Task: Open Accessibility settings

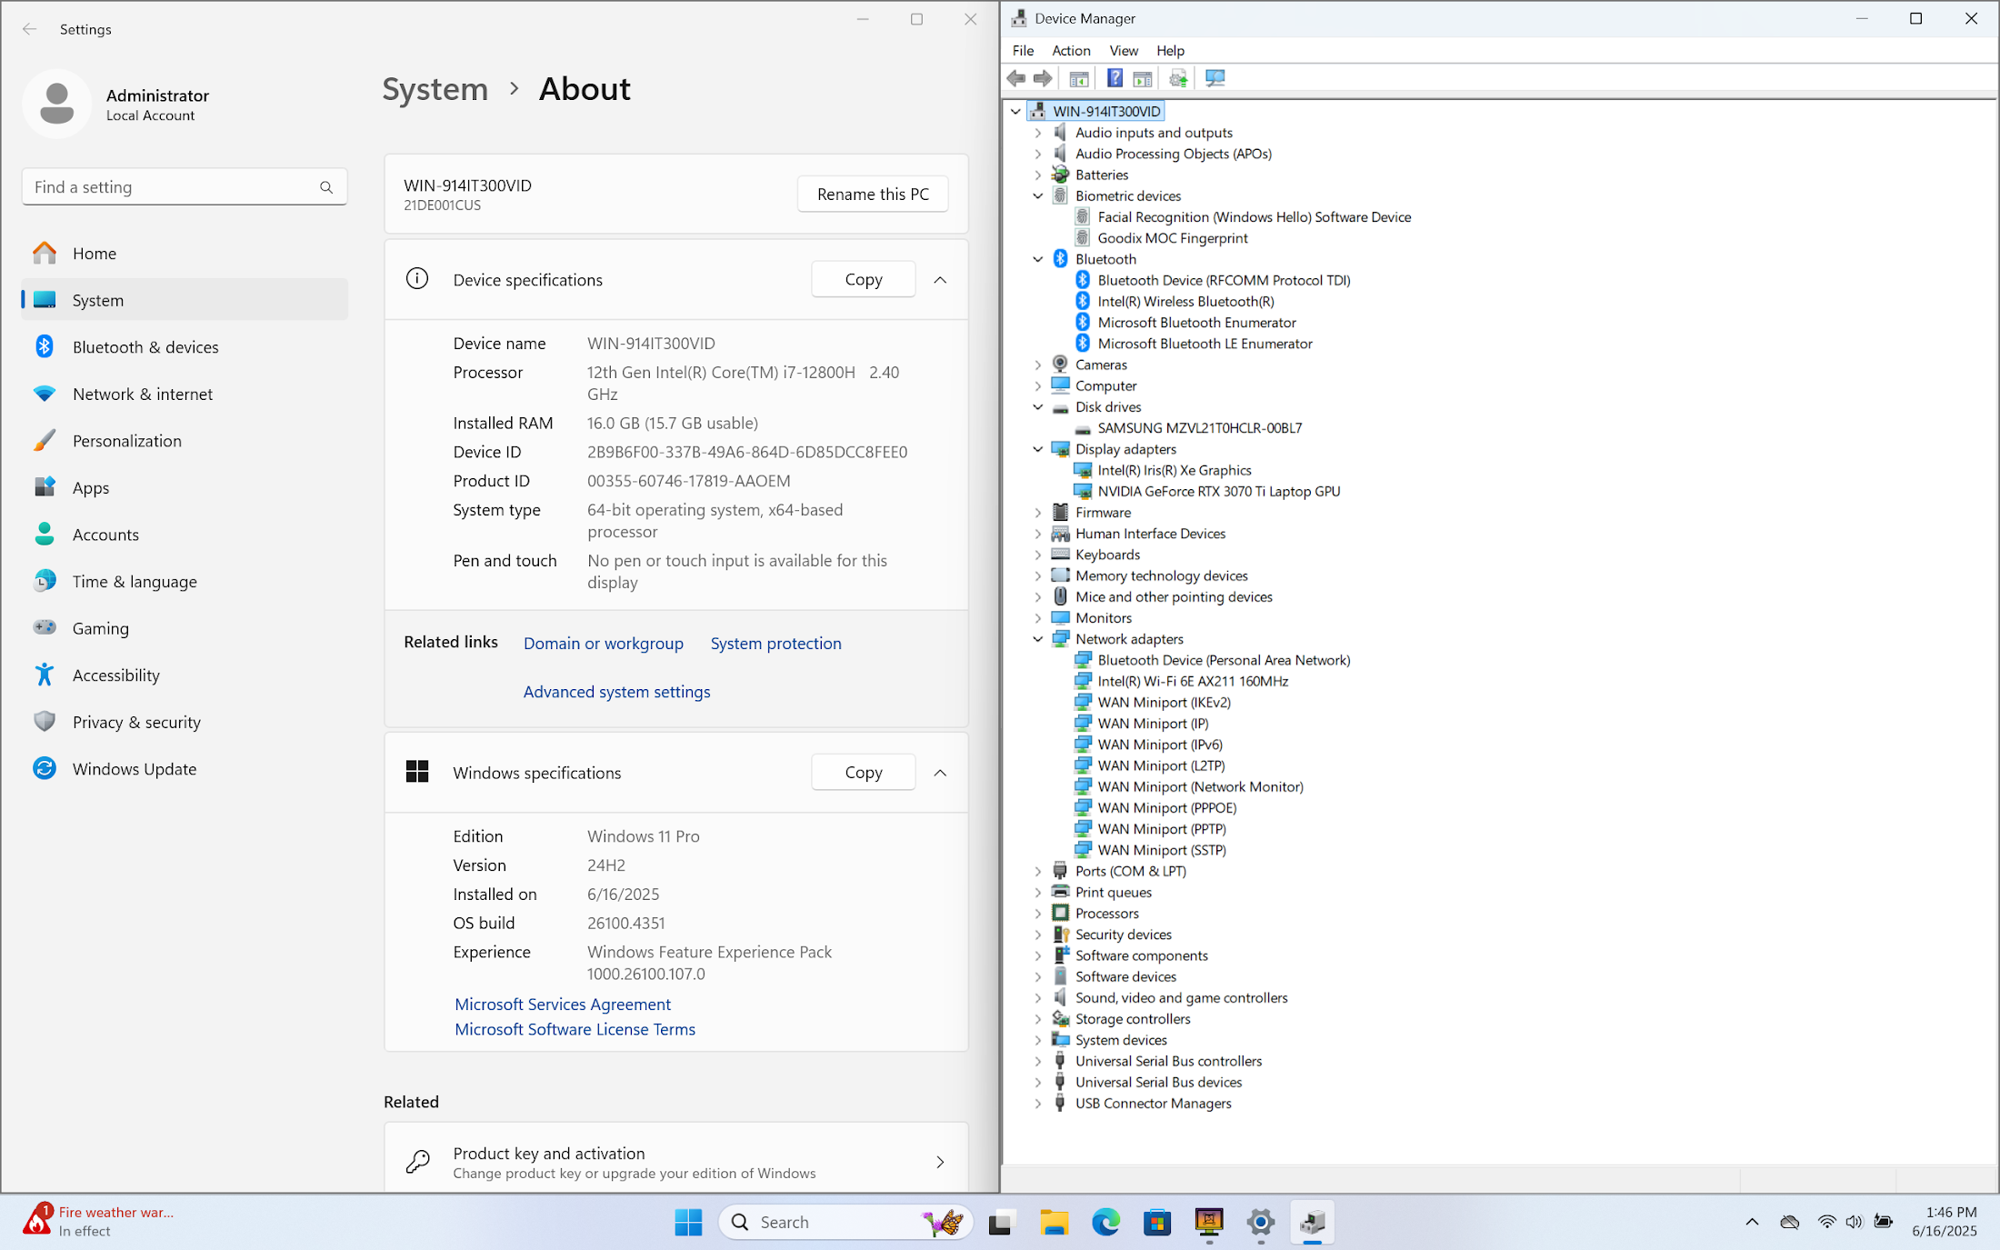Action: (x=185, y=675)
